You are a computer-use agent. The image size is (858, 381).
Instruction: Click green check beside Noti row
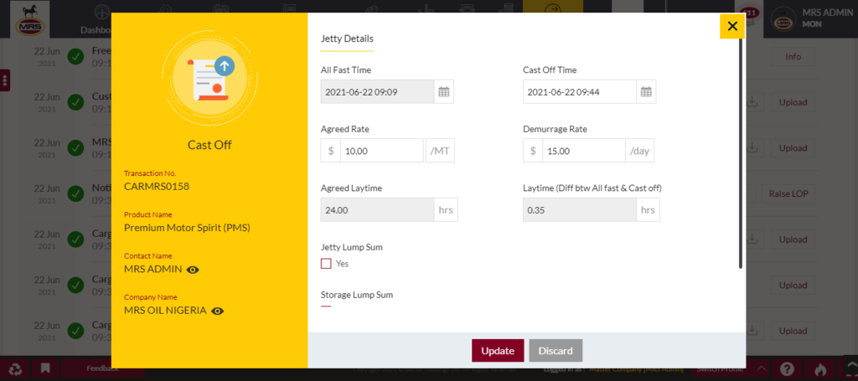[x=75, y=193]
